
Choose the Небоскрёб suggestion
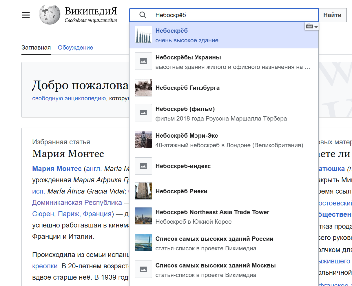coord(224,35)
